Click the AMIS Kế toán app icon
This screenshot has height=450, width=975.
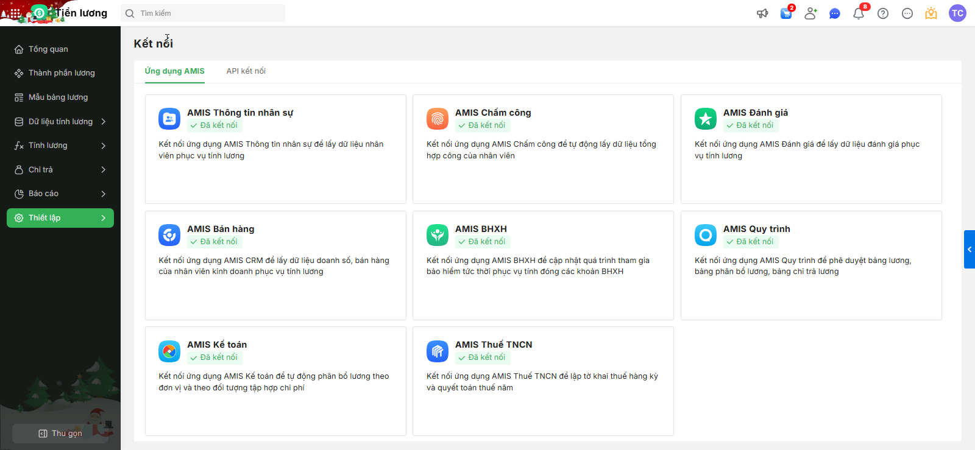pyautogui.click(x=169, y=351)
